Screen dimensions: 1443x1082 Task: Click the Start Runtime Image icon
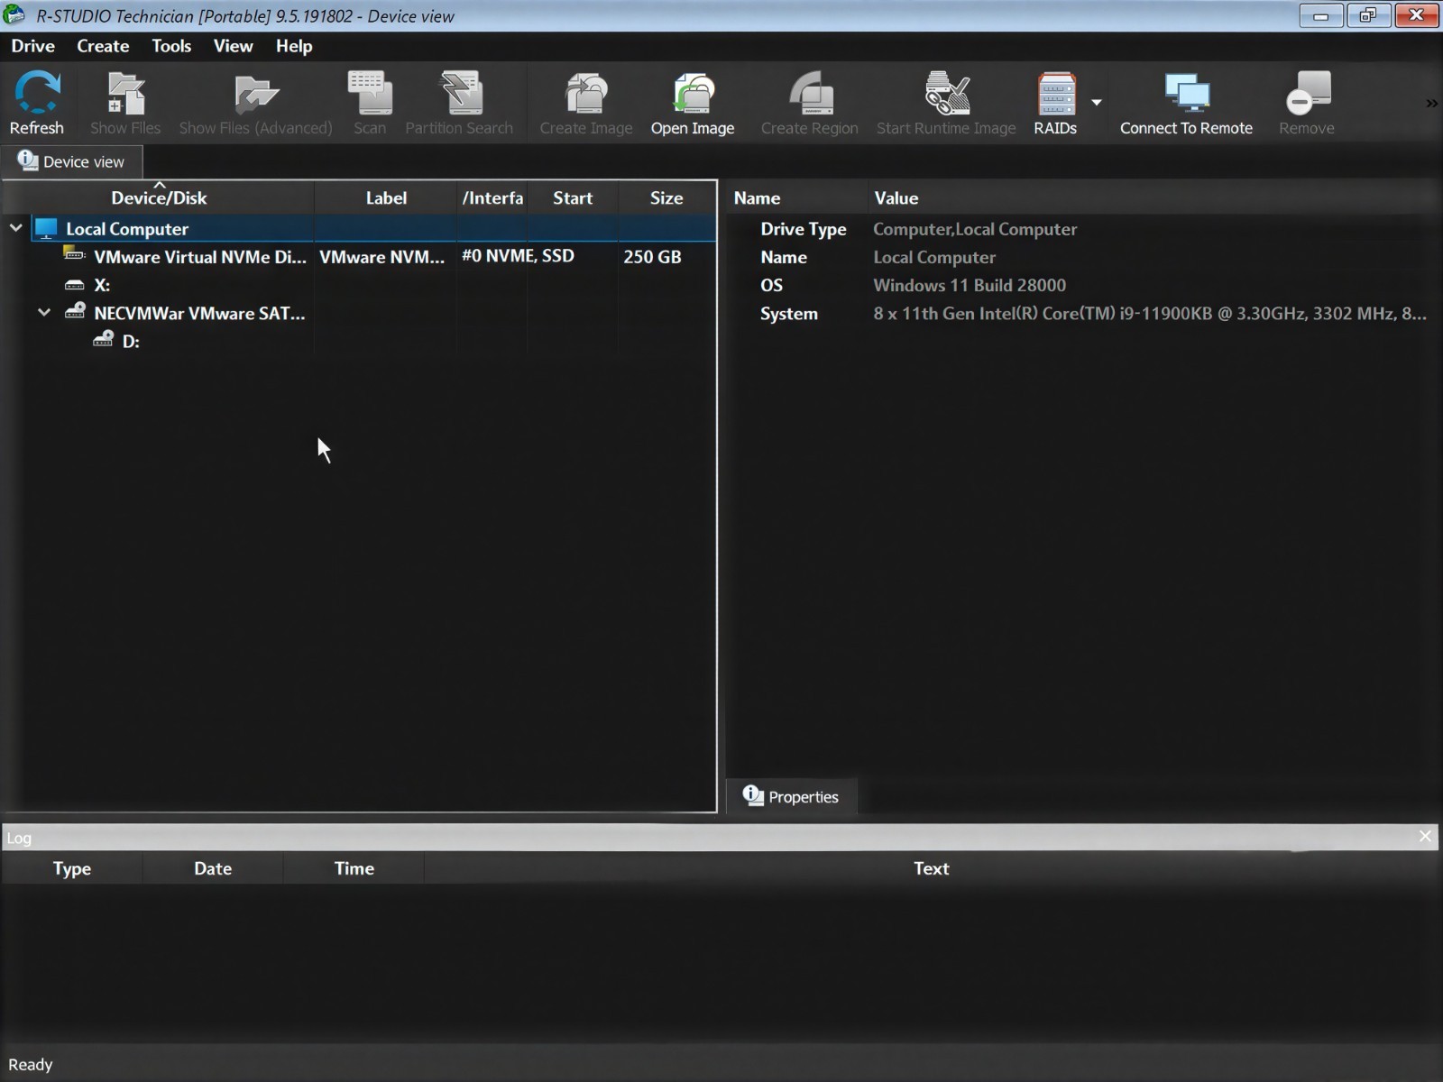coord(947,93)
